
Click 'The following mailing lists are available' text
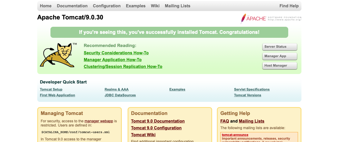coord(253,128)
